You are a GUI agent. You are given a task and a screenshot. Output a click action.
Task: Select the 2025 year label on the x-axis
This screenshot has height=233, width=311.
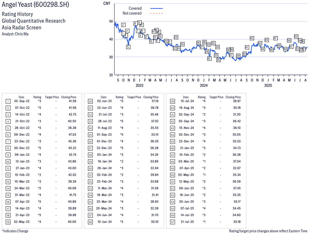[x=268, y=85]
